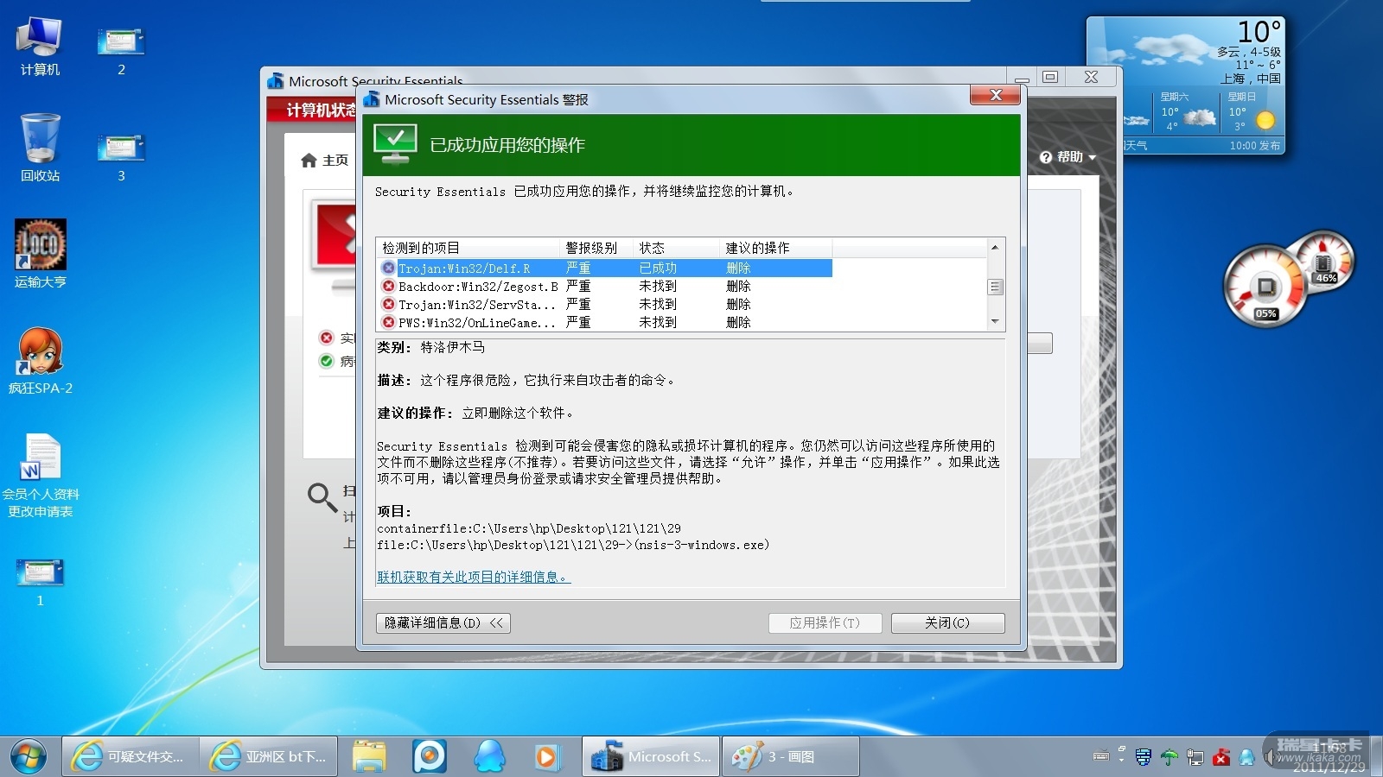The image size is (1383, 777).
Task: Click the Trojan:Win32/Delf.R threat status icon
Action: 388,268
